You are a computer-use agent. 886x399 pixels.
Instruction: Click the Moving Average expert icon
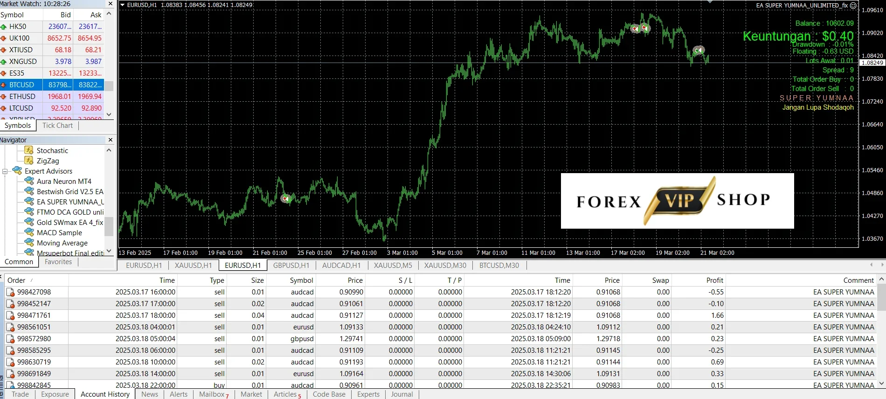(29, 243)
